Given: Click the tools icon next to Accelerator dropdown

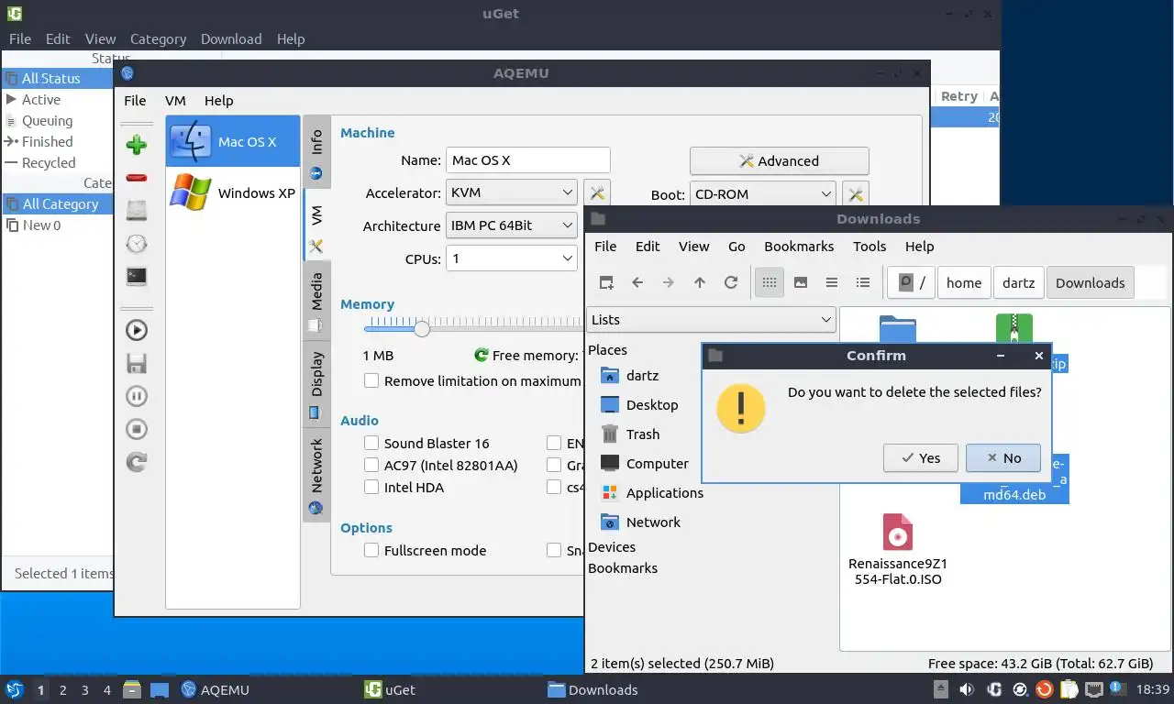Looking at the screenshot, I should point(597,192).
